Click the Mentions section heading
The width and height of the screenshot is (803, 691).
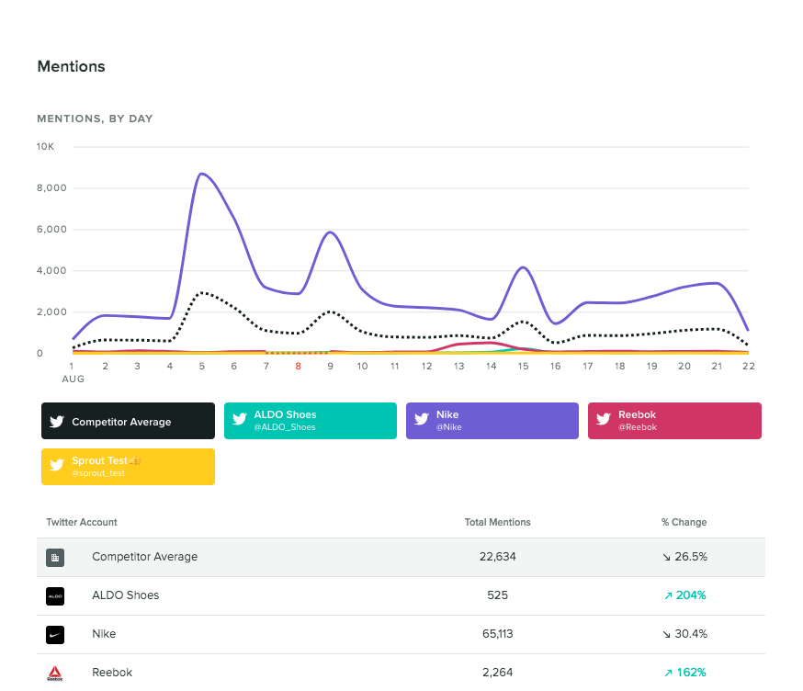click(x=71, y=66)
